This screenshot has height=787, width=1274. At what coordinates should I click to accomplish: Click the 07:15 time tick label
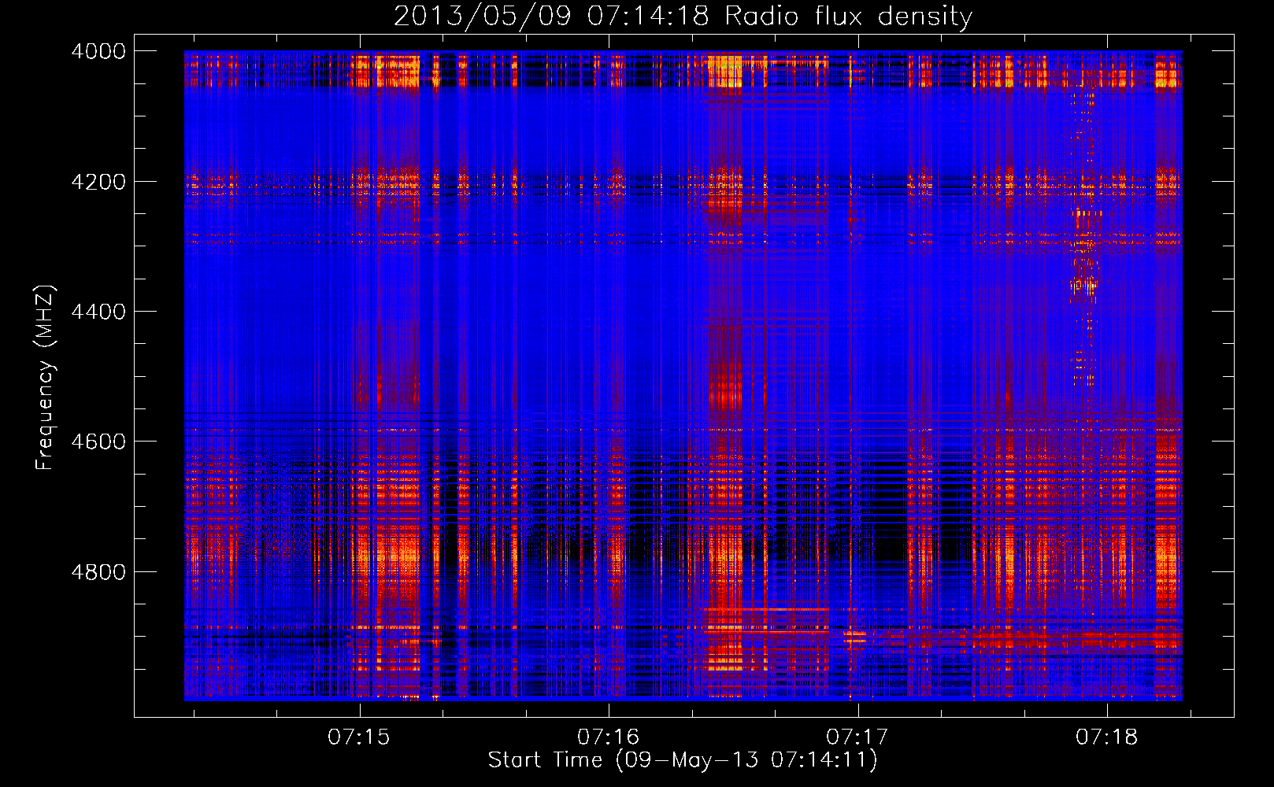point(359,737)
